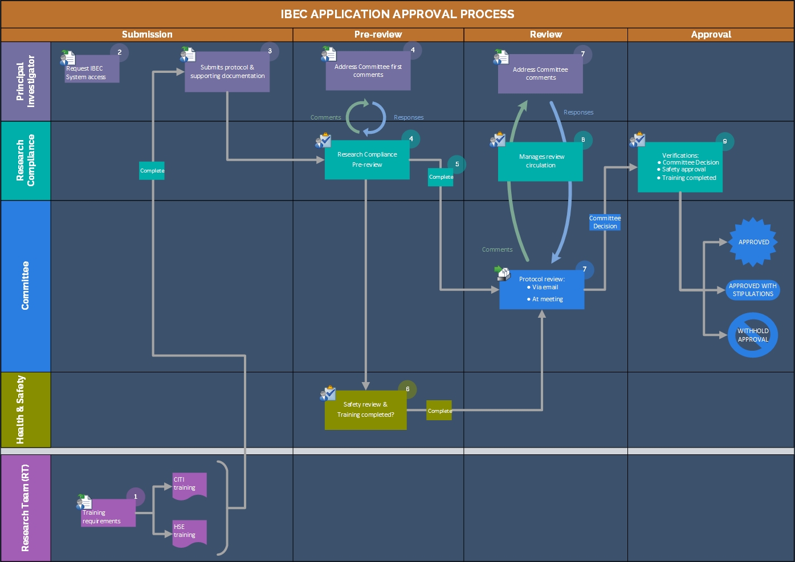Click the person icon beside Submits protocol box
Image resolution: width=795 pixels, height=562 pixels.
[x=187, y=55]
